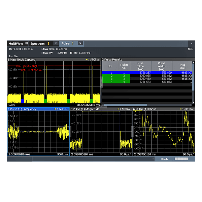Open the status bar dropdown arrow
The height and width of the screenshot is (202, 202).
[x=153, y=159]
